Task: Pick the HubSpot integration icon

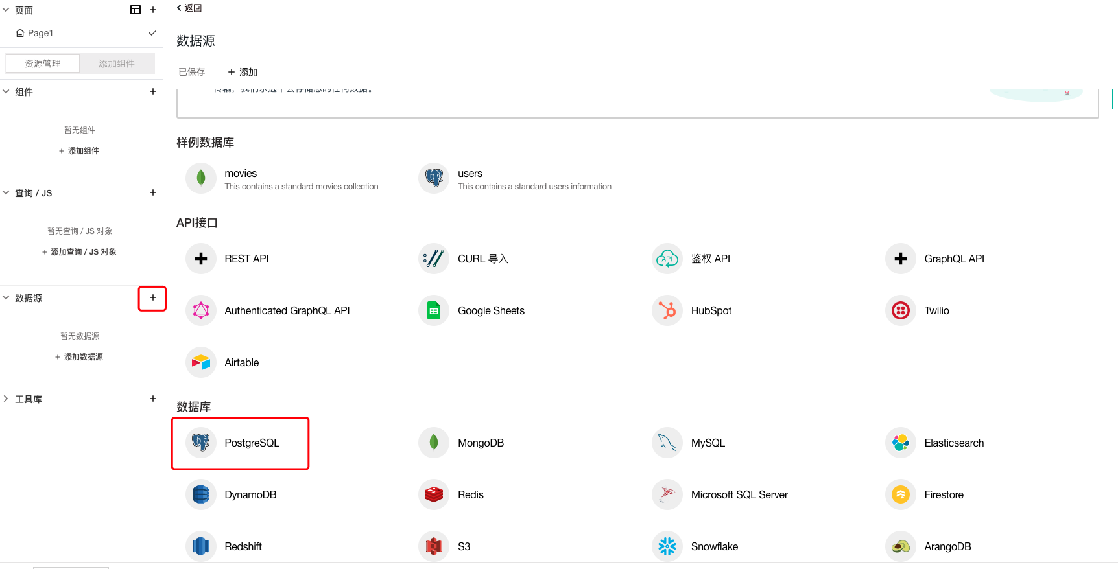Action: click(667, 310)
